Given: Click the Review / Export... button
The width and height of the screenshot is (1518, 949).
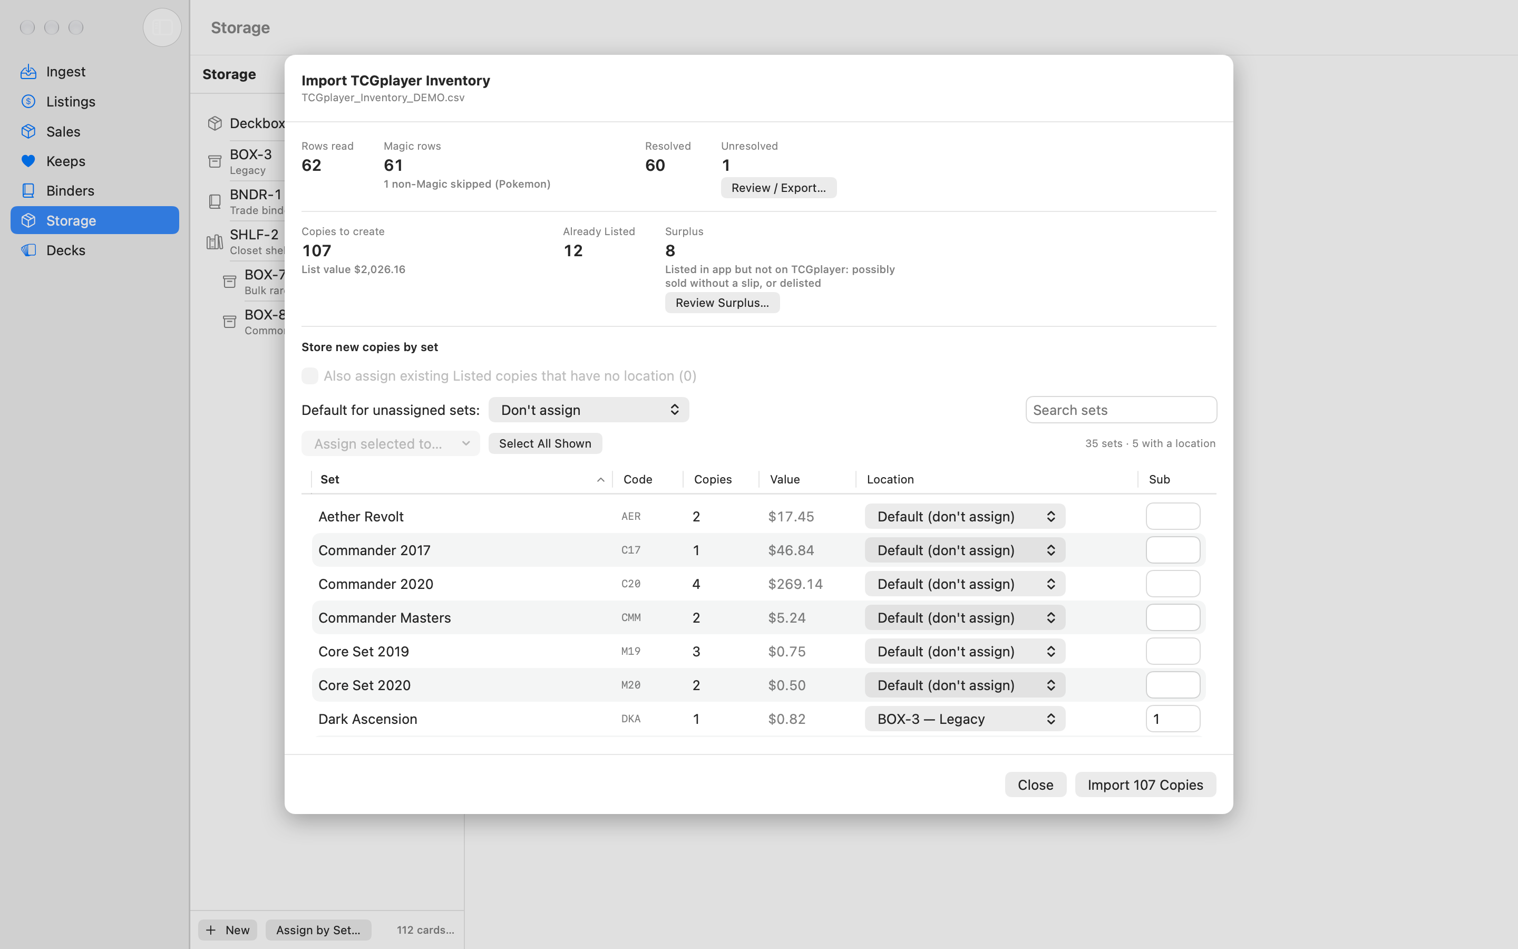Looking at the screenshot, I should point(779,188).
